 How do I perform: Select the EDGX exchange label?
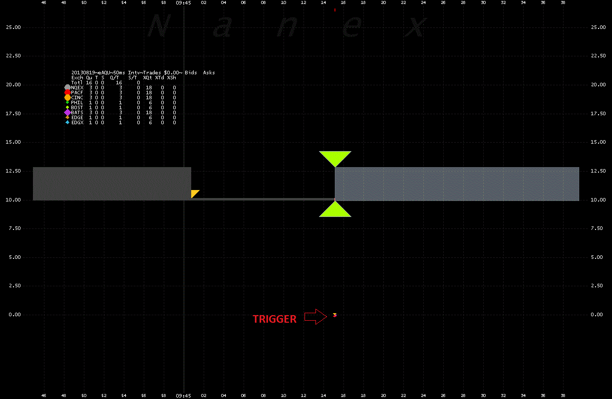click(x=77, y=123)
